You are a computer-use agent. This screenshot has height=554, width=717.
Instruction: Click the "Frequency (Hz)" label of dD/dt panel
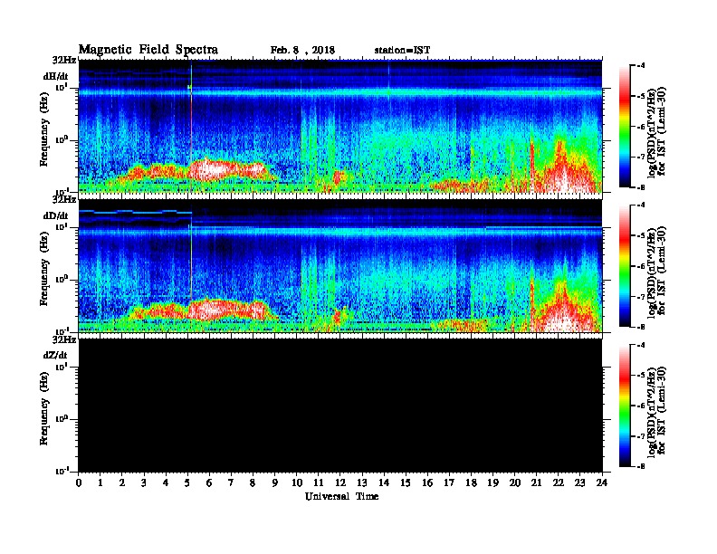(x=43, y=269)
